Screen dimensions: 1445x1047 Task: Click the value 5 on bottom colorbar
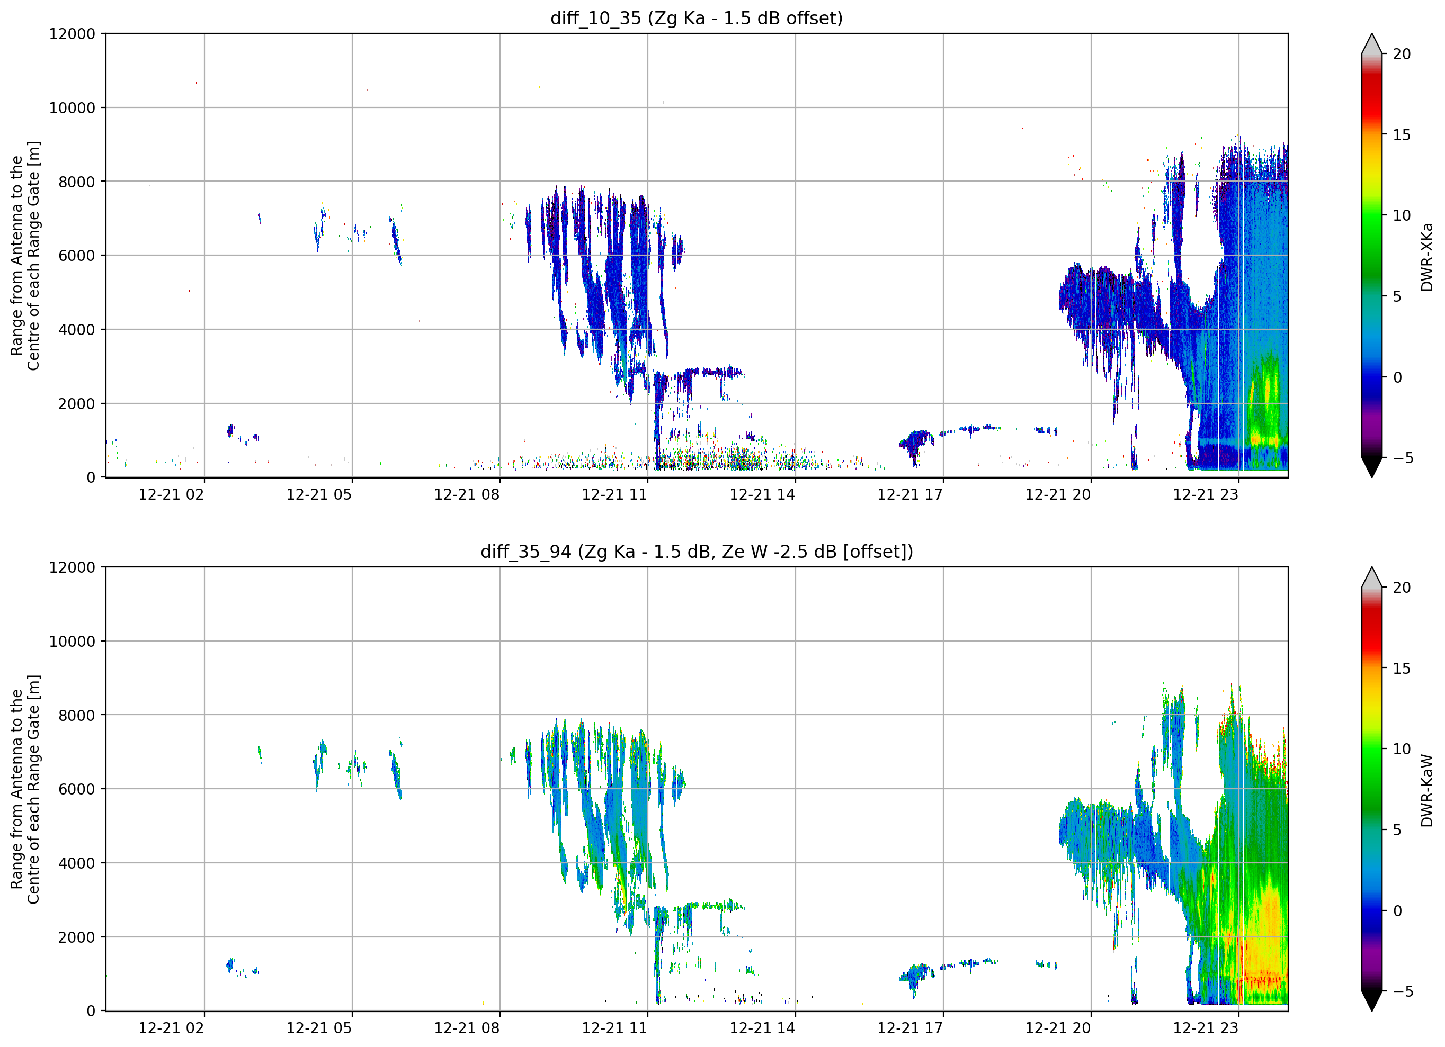coord(1398,830)
